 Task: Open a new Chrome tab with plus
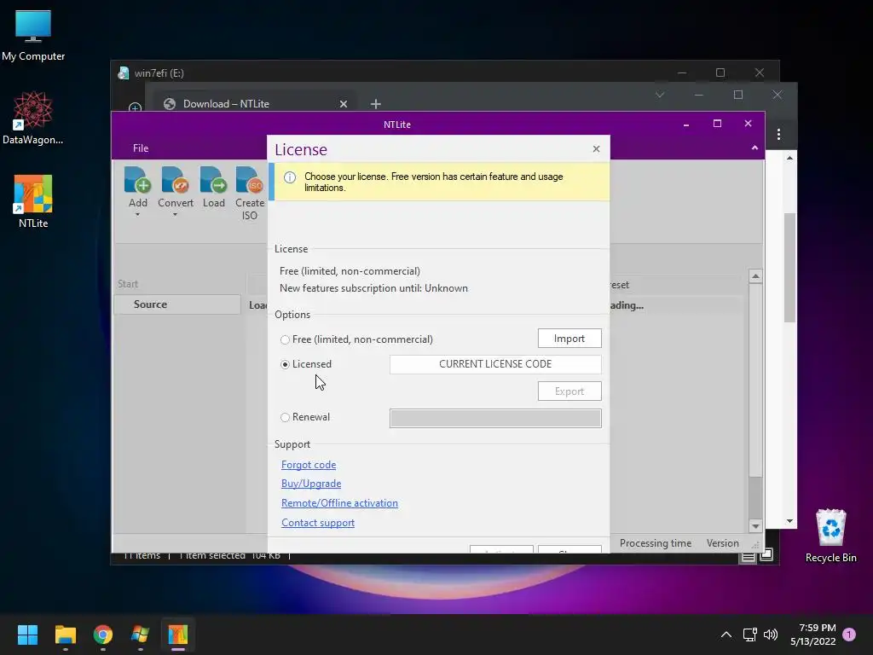(376, 104)
